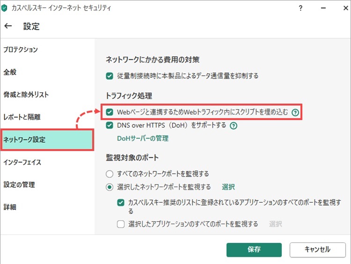Click the 監視対象のポート heading
The width and height of the screenshot is (351, 264).
132,158
